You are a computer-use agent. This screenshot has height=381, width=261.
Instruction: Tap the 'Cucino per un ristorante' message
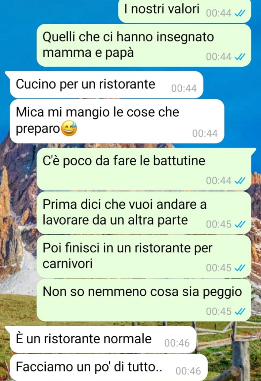coord(106,85)
